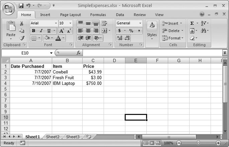Viewport: 229px width, 147px height.
Task: Click the formula bar input field
Action: click(152, 53)
